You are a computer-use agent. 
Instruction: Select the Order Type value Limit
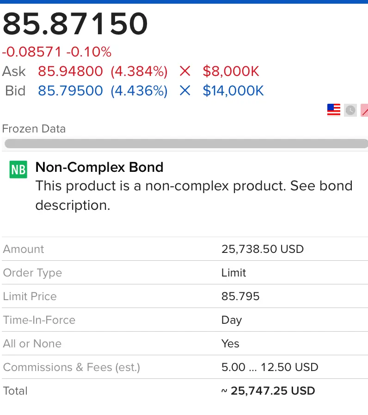click(x=234, y=273)
